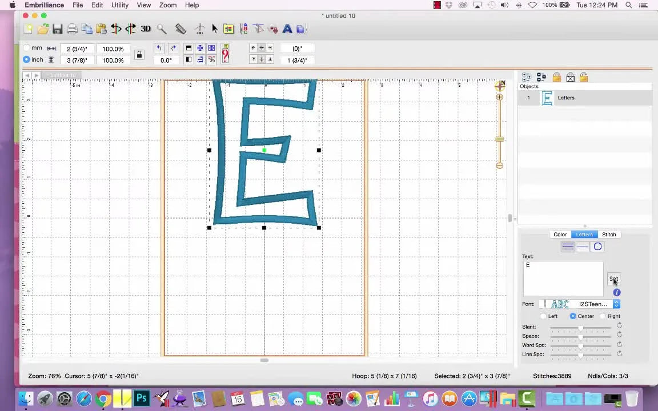The width and height of the screenshot is (658, 411).
Task: Select Right text alignment
Action: [603, 316]
